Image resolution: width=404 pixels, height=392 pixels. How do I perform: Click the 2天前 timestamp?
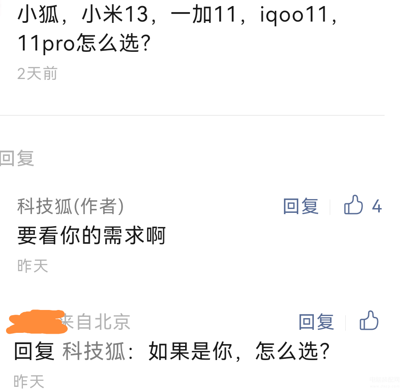pyautogui.click(x=37, y=73)
